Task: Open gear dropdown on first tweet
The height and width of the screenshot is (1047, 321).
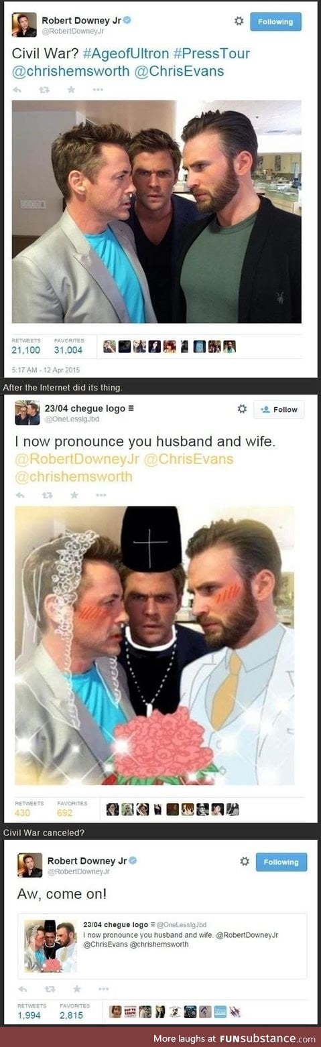Action: [239, 21]
